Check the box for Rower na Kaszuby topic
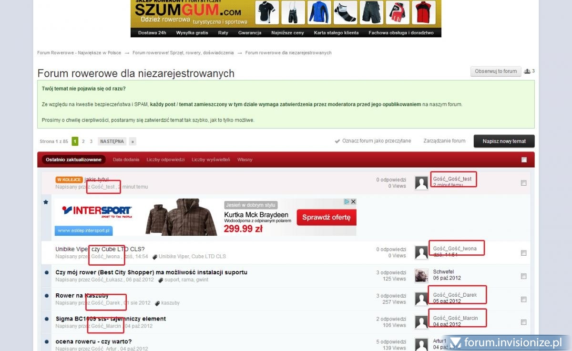 click(524, 300)
